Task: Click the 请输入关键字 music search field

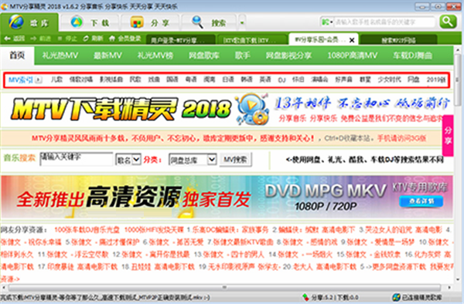Action: pyautogui.click(x=77, y=159)
